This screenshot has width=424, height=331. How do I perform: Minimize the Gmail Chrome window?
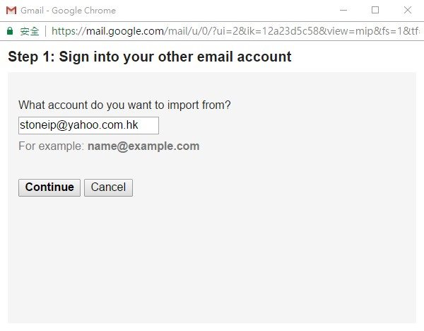pos(343,11)
